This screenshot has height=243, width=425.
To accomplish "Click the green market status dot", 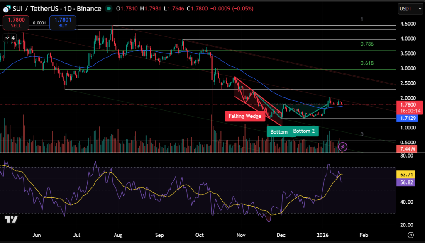I will (x=109, y=8).
